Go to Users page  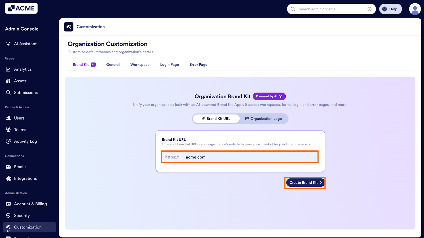(29, 118)
